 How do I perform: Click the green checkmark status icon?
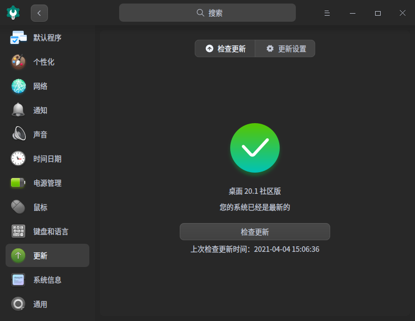click(255, 148)
